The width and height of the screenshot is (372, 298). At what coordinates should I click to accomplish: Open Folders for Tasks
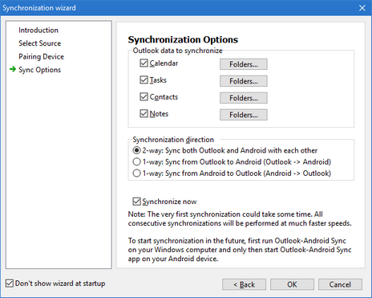244,81
